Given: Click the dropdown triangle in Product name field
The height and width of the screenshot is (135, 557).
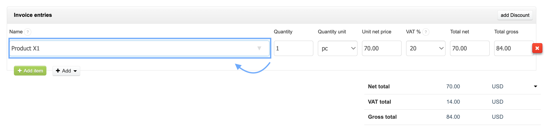Looking at the screenshot, I should point(259,48).
